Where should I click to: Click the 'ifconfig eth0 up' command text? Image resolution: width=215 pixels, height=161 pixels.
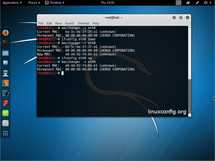pos(76,58)
